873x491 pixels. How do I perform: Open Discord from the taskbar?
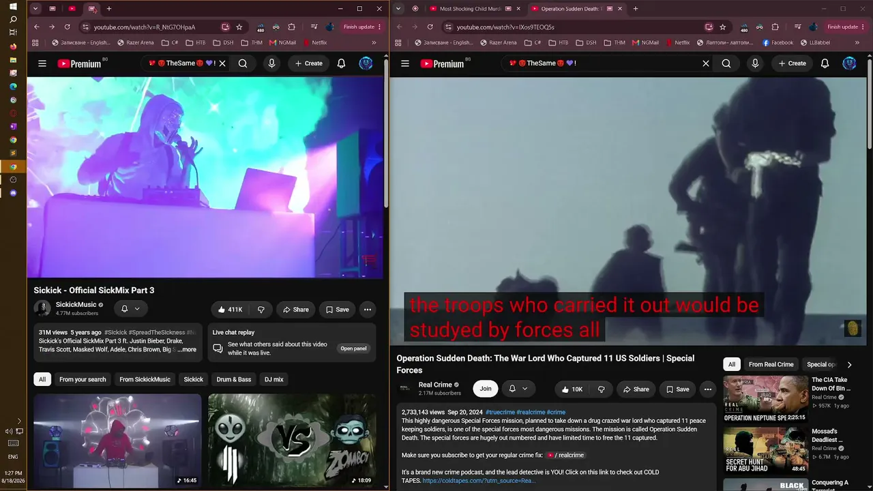click(x=13, y=193)
